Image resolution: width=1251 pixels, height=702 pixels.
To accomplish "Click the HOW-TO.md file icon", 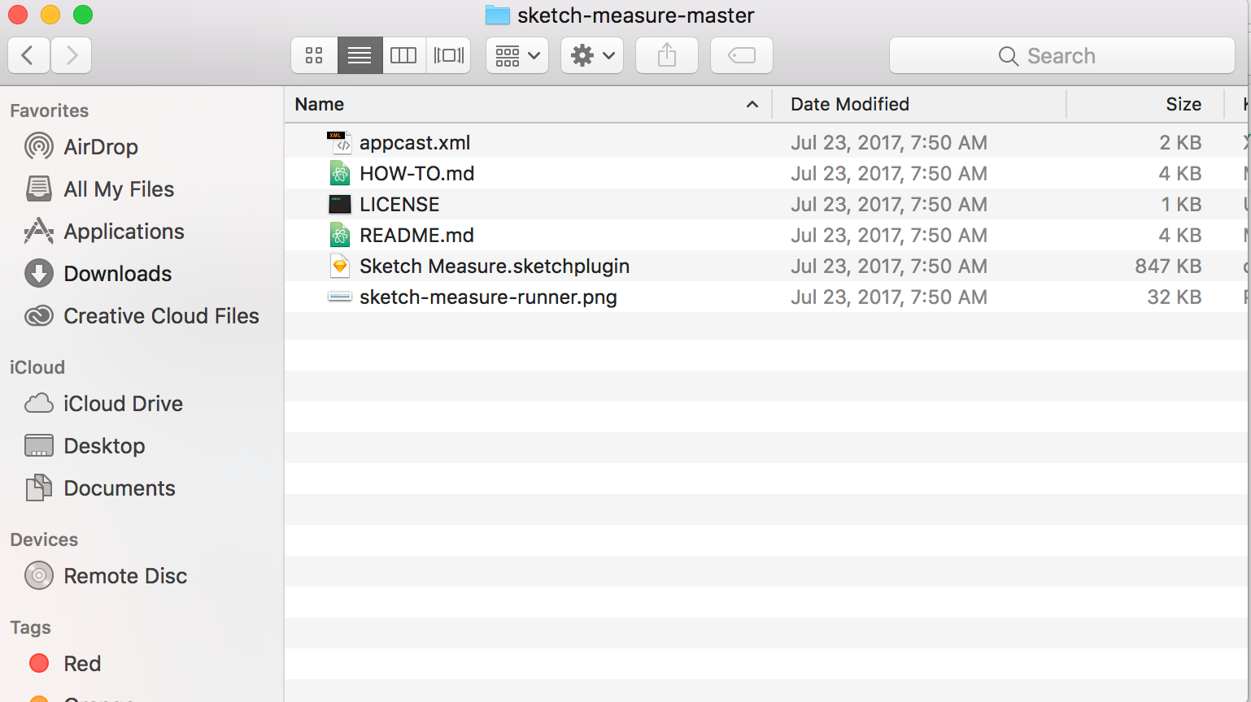I will (x=339, y=173).
